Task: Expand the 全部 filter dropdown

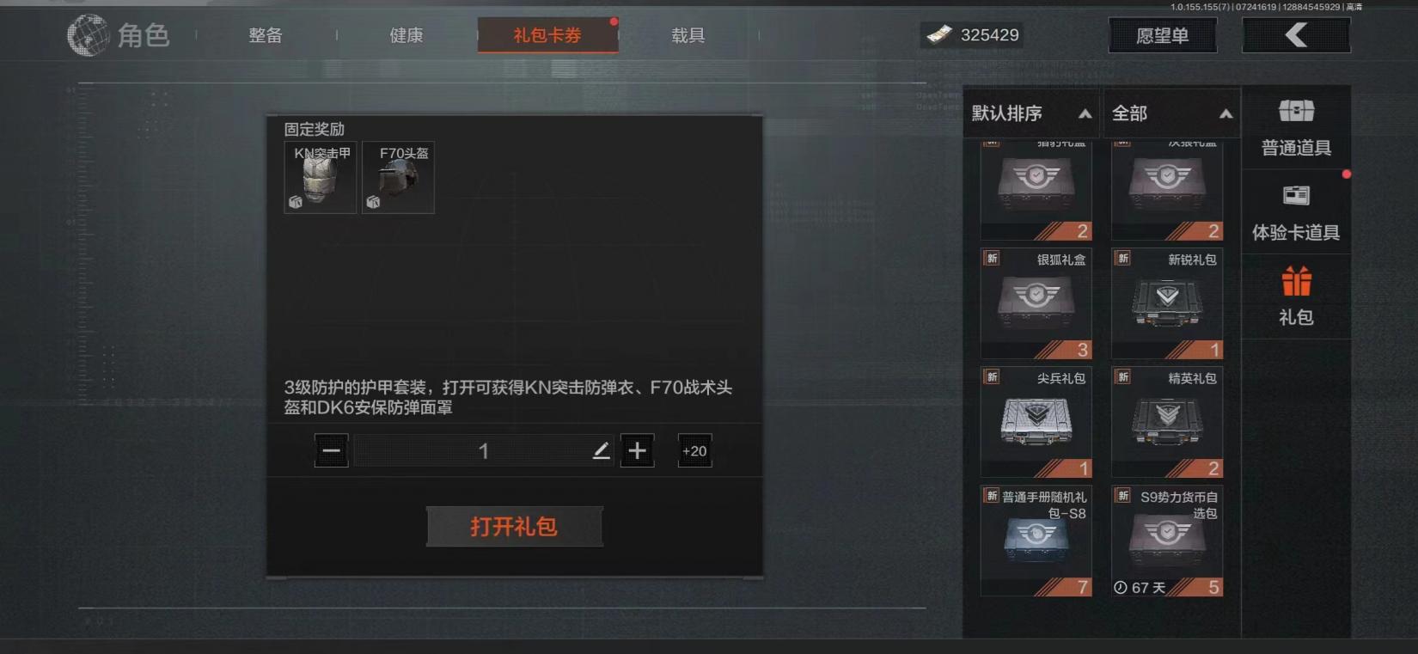Action: point(1171,113)
